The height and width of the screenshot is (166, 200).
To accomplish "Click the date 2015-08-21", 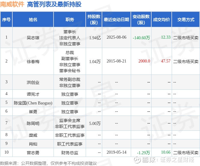I will click(116, 61).
